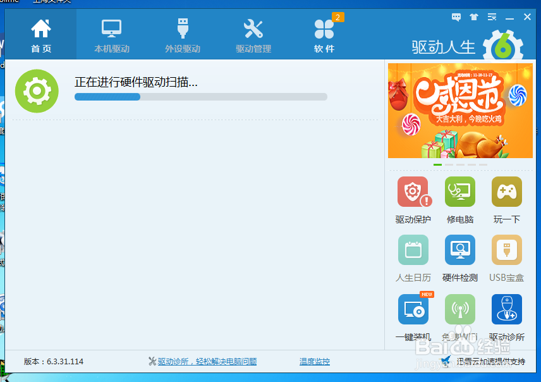Open the 温度监控 temperature monitor link
541x382 pixels.
(314, 361)
